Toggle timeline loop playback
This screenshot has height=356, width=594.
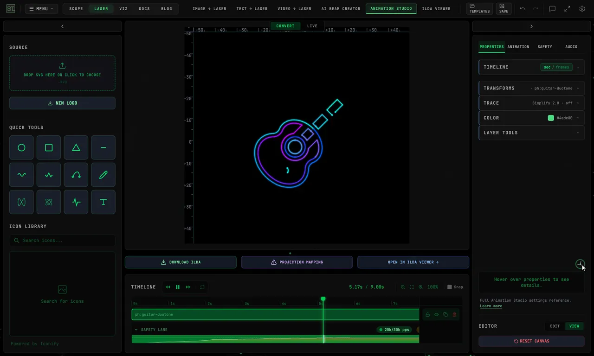(x=202, y=287)
